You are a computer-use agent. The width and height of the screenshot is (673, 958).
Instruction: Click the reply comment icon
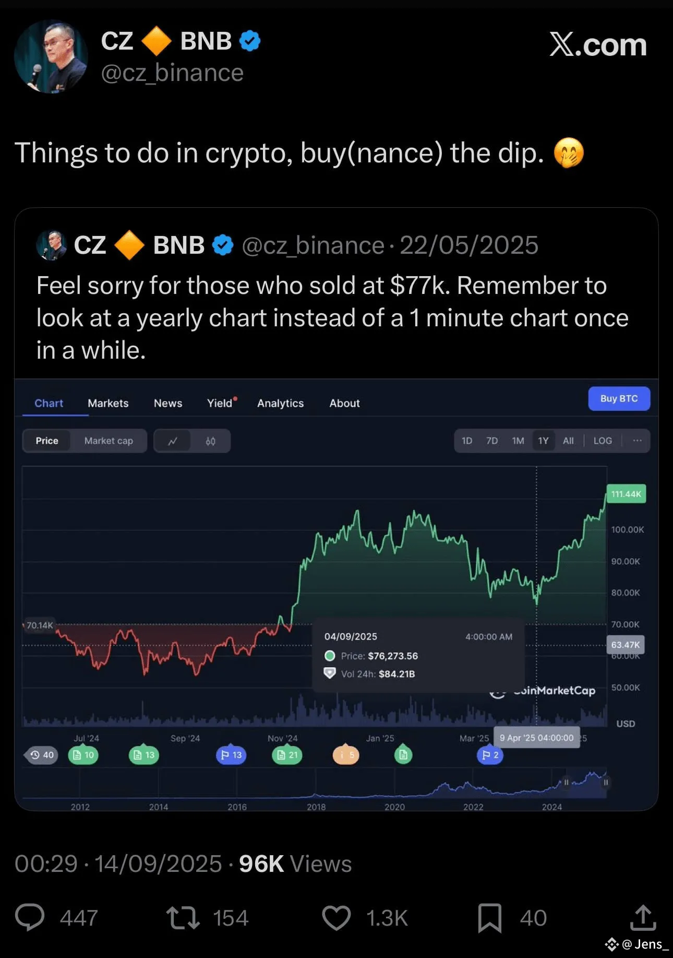[30, 917]
